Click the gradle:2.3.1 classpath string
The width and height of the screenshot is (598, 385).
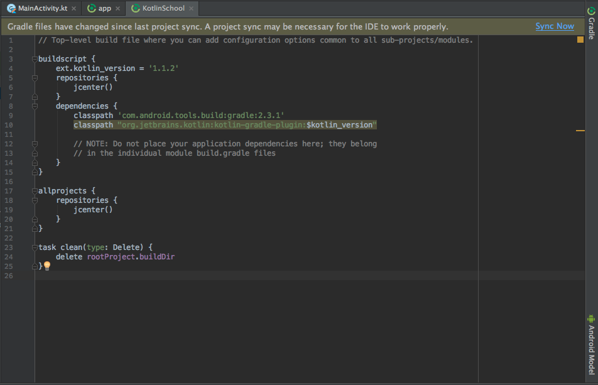click(201, 116)
